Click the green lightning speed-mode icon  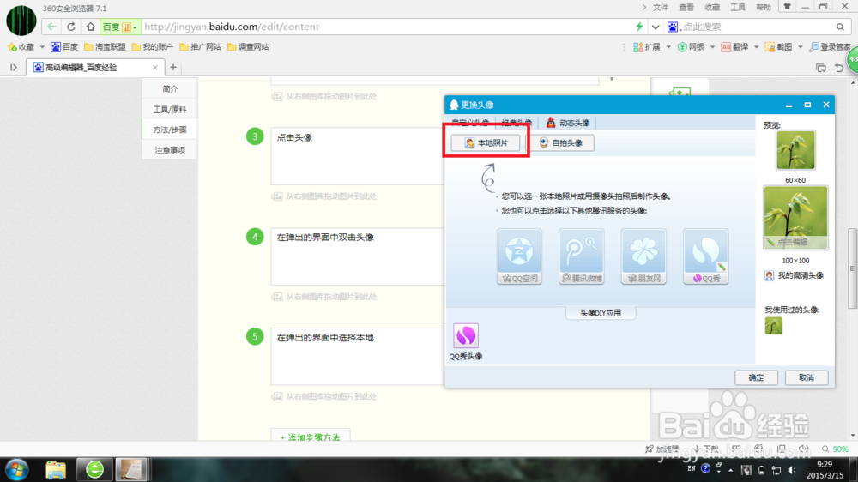[638, 27]
